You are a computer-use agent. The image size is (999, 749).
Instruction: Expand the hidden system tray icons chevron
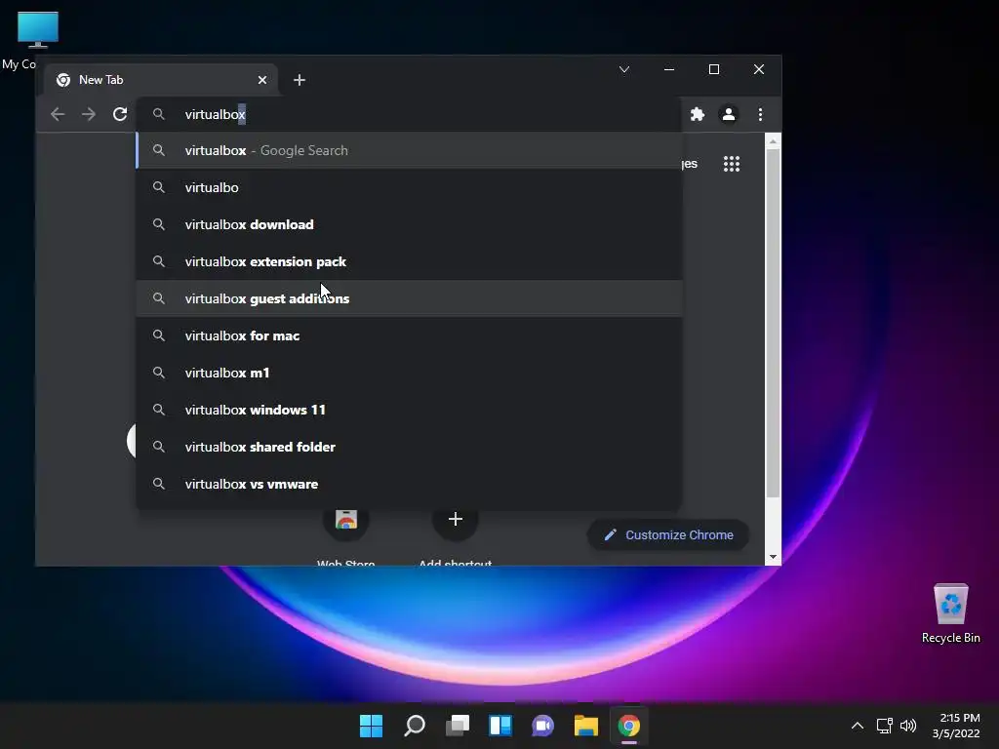click(x=858, y=726)
